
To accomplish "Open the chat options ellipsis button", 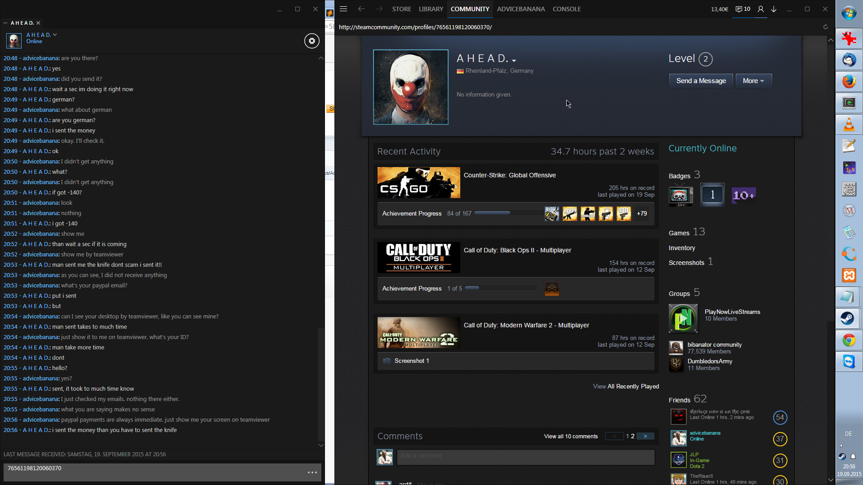I will coord(312,472).
